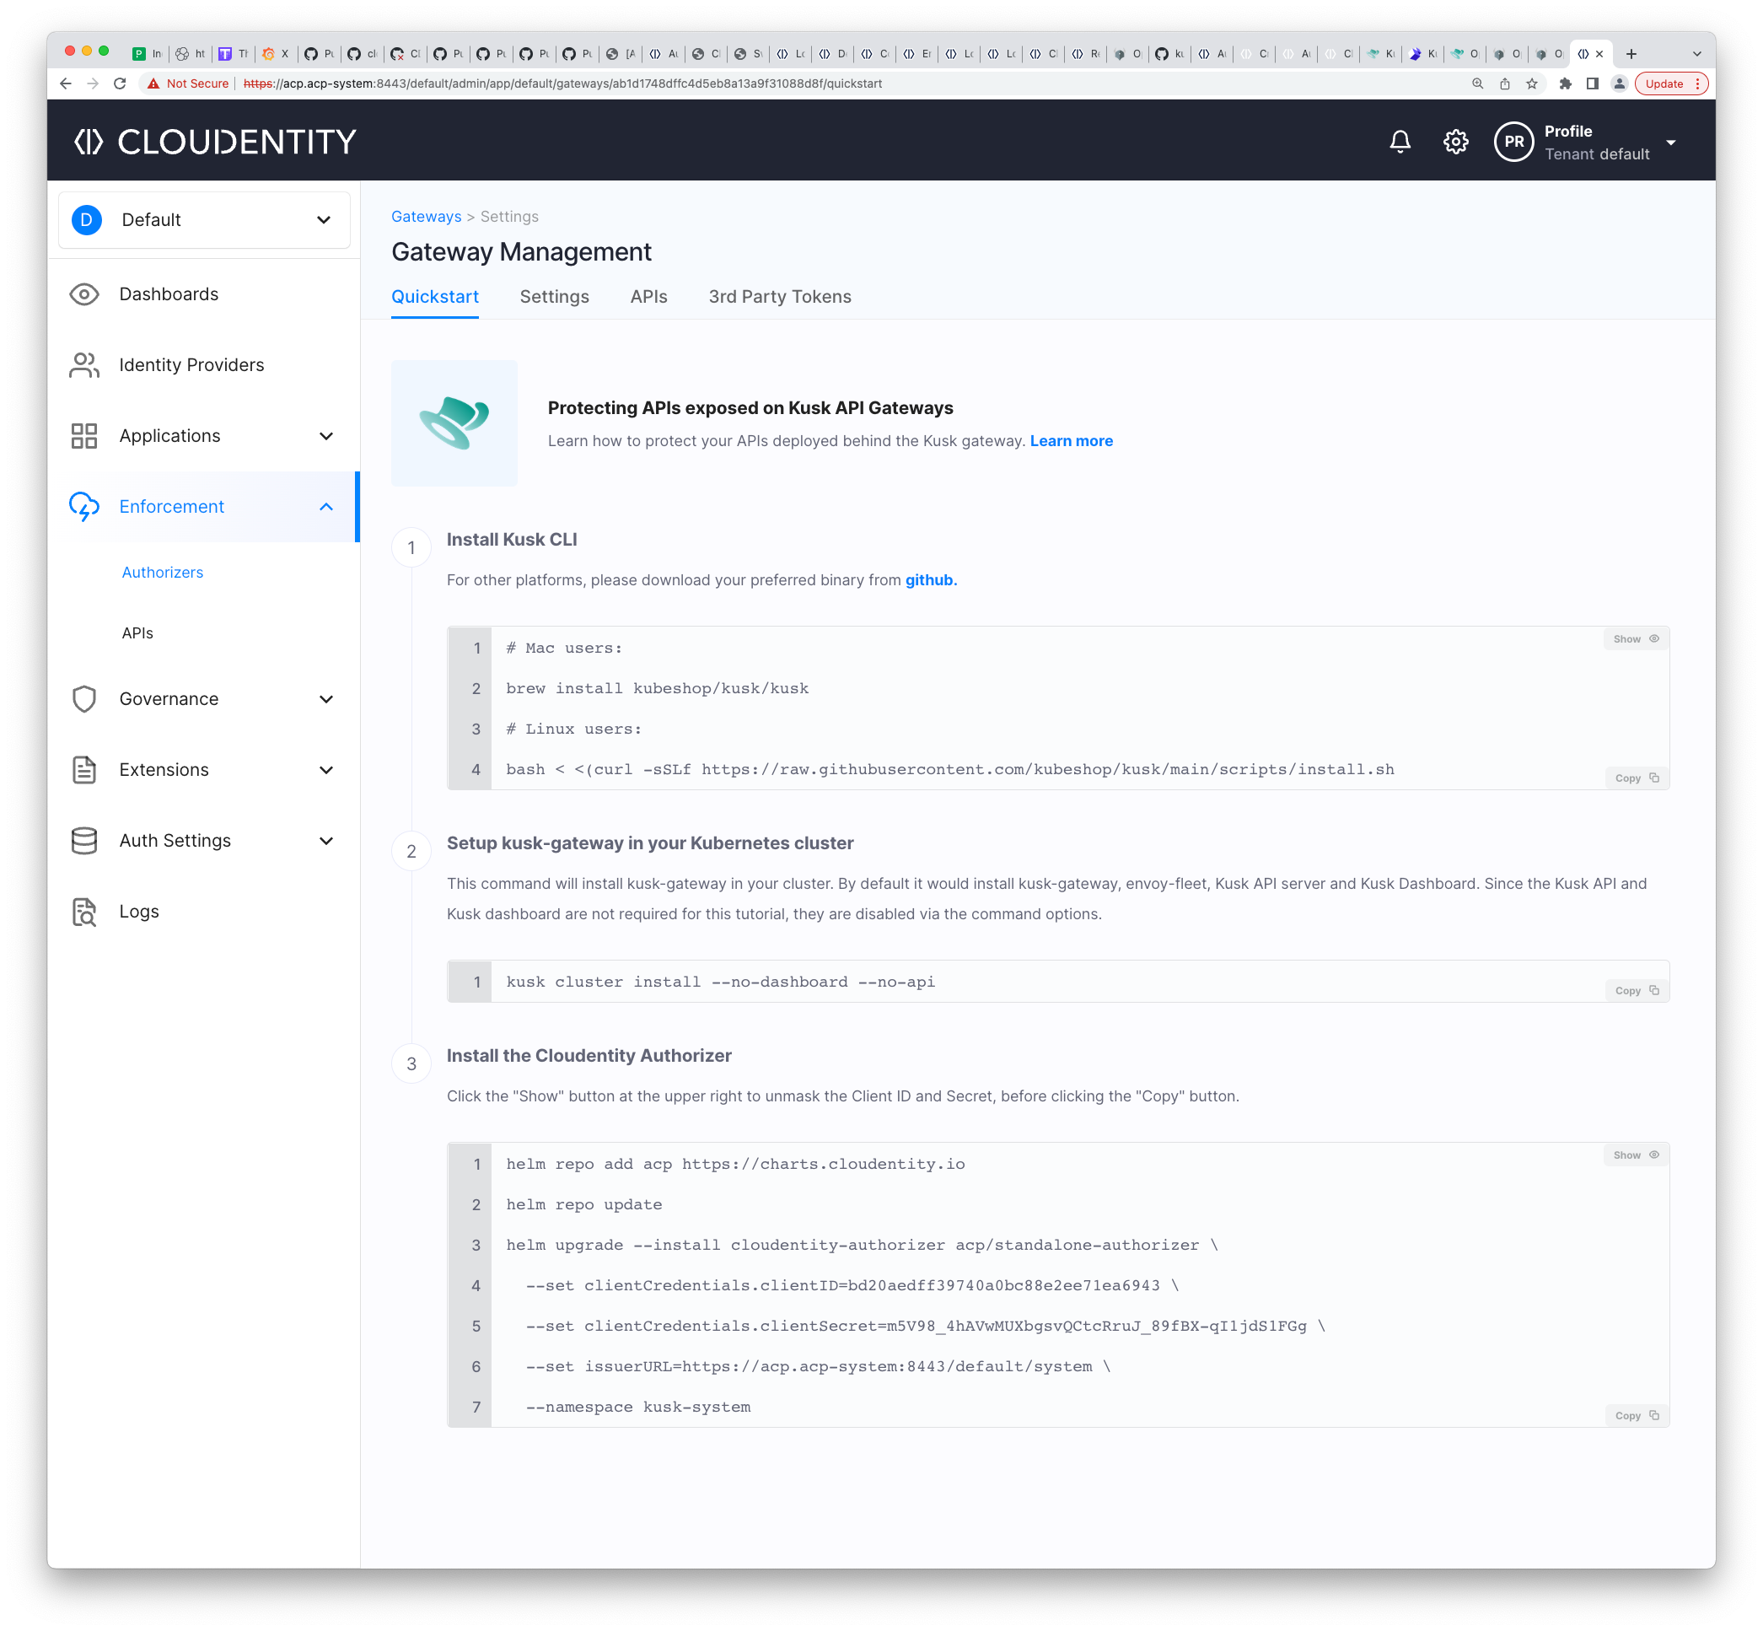Click the Dashboards eye icon

coord(83,293)
